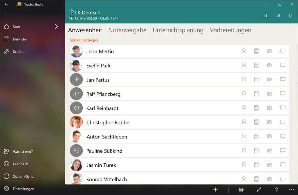
Task: Click notebook icon for Pauline Süßkind
Action: tap(256, 151)
